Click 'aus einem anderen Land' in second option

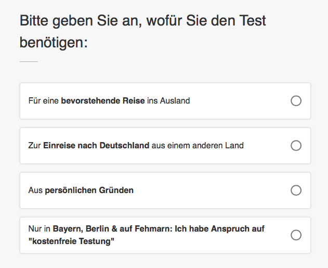pos(198,146)
